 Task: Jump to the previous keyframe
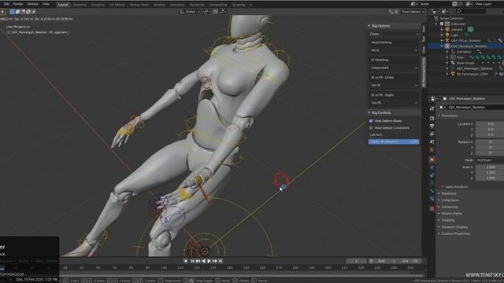pos(198,261)
